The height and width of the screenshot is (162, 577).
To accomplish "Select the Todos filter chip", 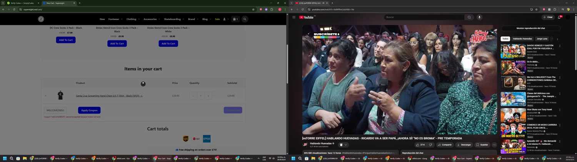I will tap(505, 39).
